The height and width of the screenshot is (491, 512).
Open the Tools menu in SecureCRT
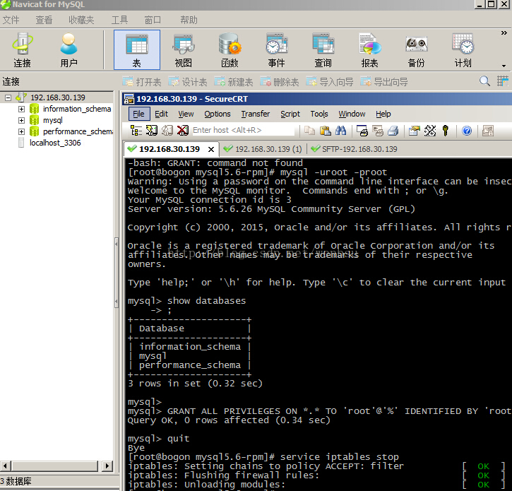(319, 114)
